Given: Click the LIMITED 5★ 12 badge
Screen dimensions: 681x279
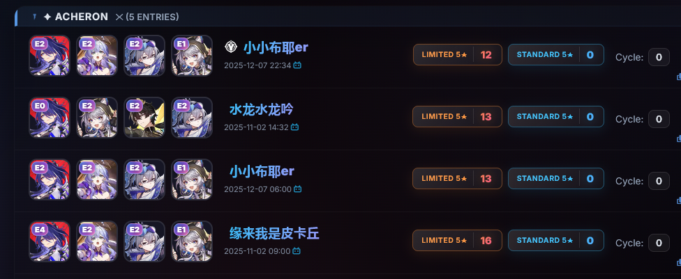Looking at the screenshot, I should [457, 54].
